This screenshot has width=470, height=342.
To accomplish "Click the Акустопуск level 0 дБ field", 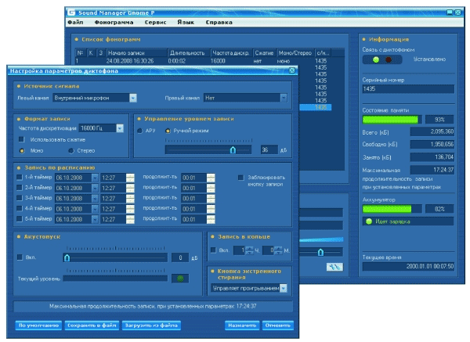I will click(180, 257).
